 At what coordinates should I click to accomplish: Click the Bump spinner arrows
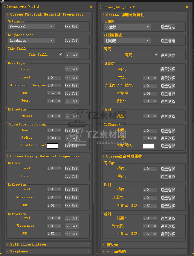(x=59, y=101)
